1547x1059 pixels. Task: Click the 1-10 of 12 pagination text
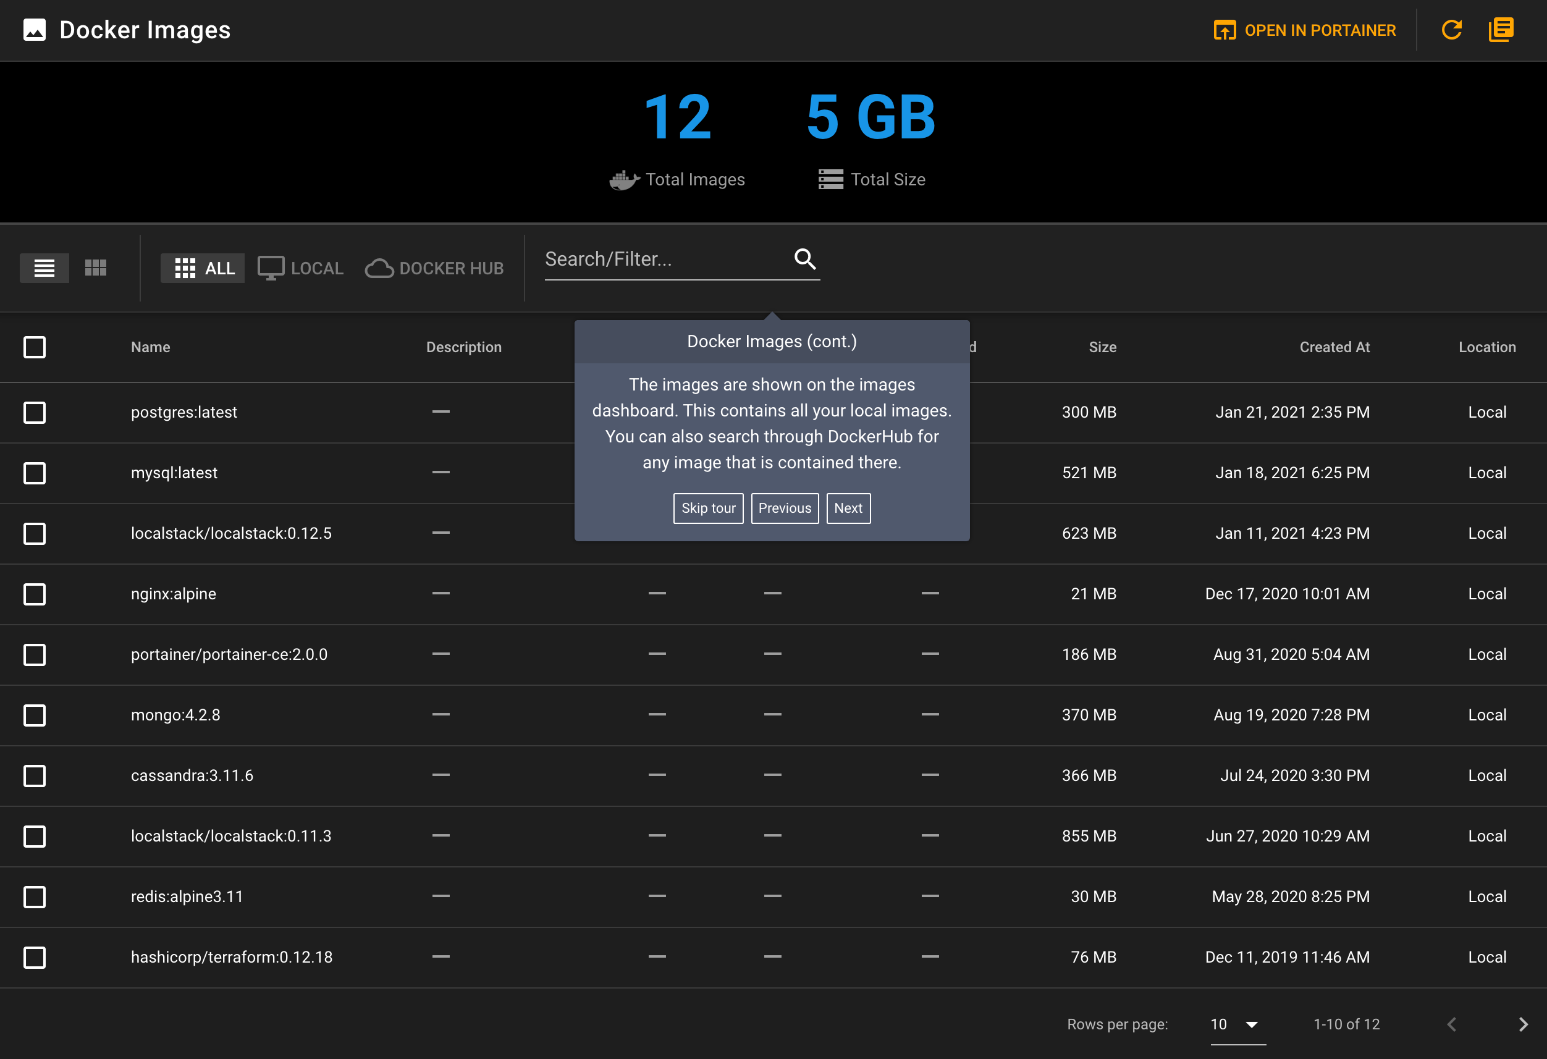1347,1024
